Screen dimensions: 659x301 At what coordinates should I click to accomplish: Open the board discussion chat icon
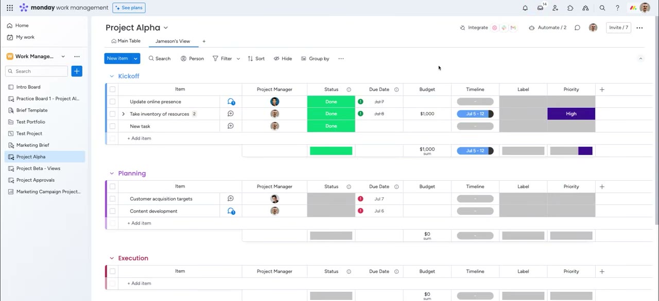578,28
